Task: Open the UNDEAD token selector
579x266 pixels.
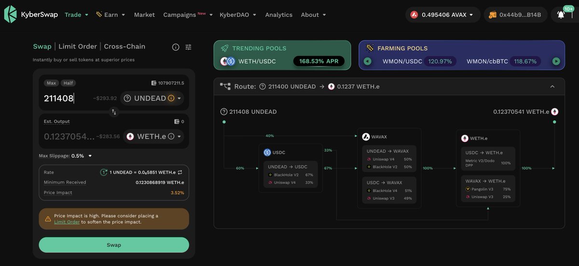Action: pyautogui.click(x=152, y=98)
